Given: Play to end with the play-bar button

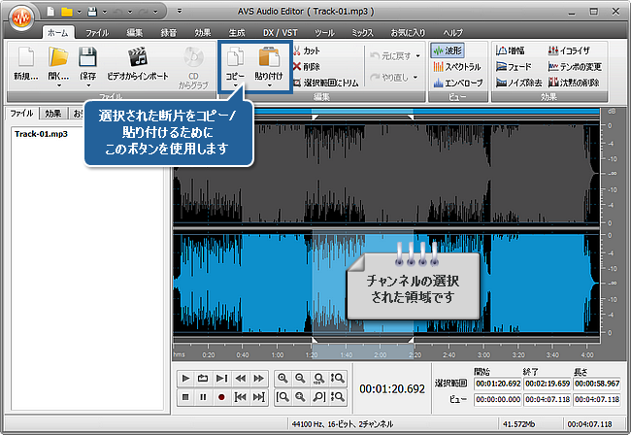Looking at the screenshot, I should pyautogui.click(x=221, y=379).
